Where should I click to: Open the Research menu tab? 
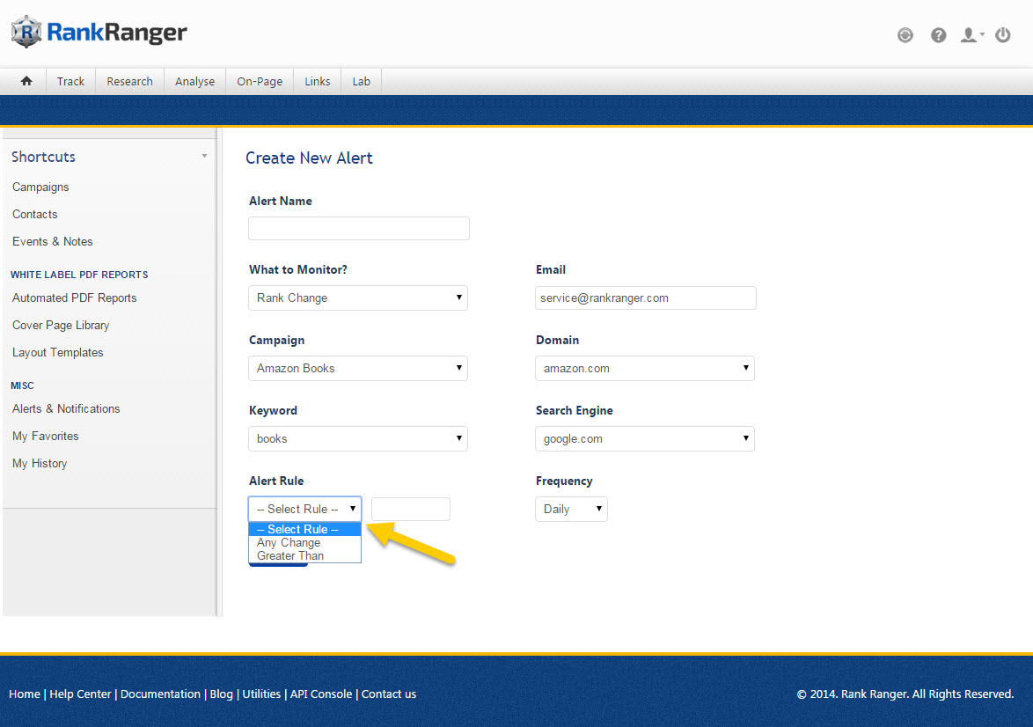pos(129,81)
